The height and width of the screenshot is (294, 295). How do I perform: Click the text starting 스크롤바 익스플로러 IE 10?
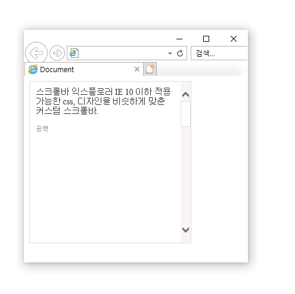(x=103, y=101)
